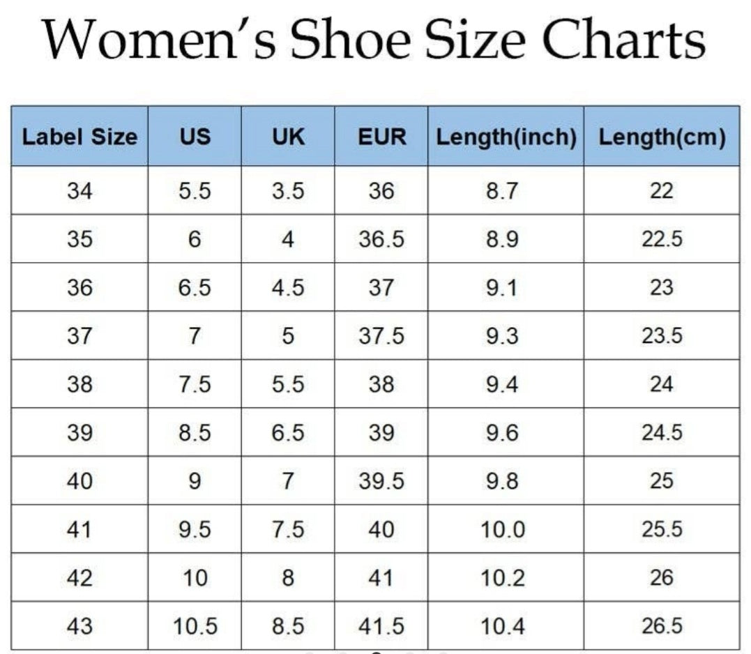Select the "Length(inch)" column header
This screenshot has width=751, height=654.
click(x=506, y=137)
